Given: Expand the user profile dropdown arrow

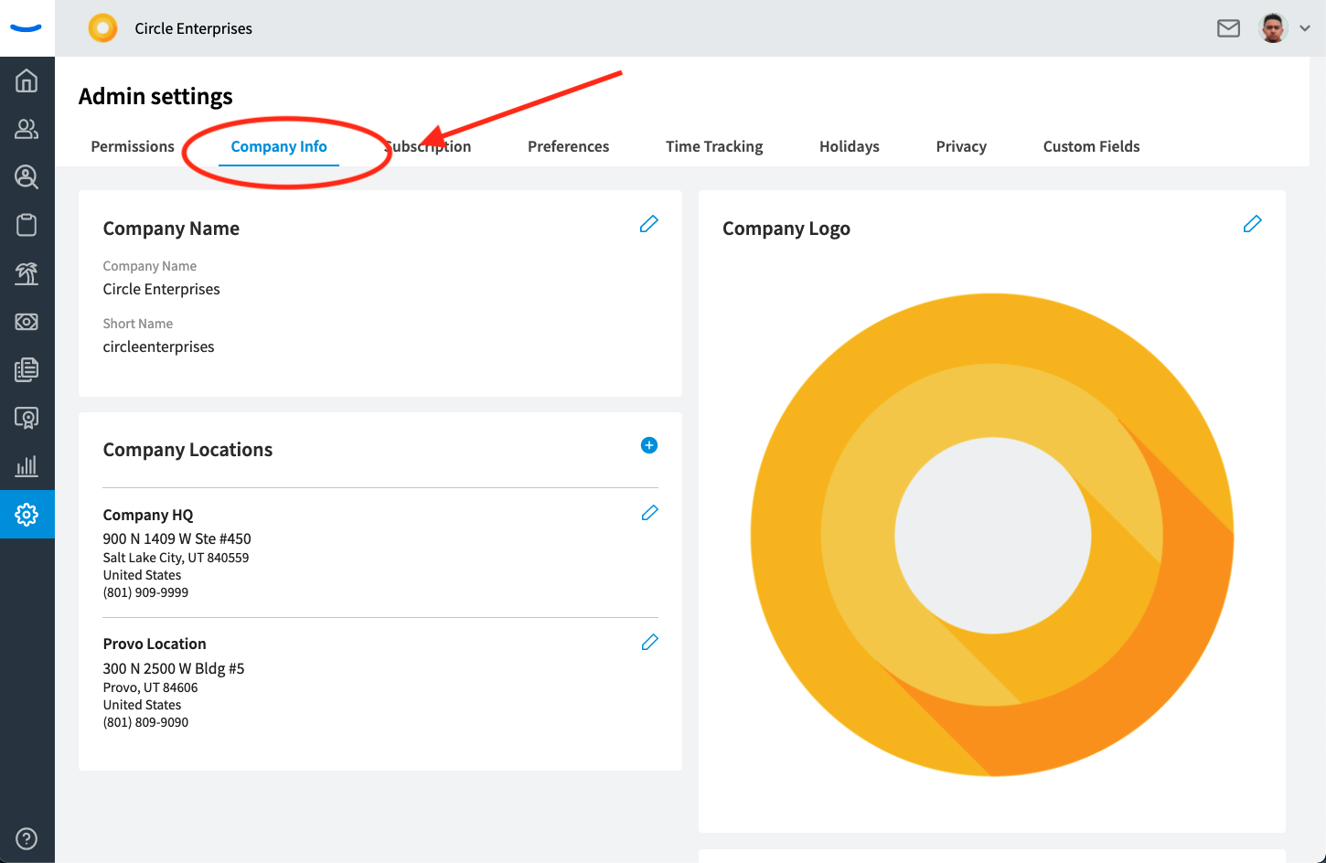Looking at the screenshot, I should (x=1305, y=28).
